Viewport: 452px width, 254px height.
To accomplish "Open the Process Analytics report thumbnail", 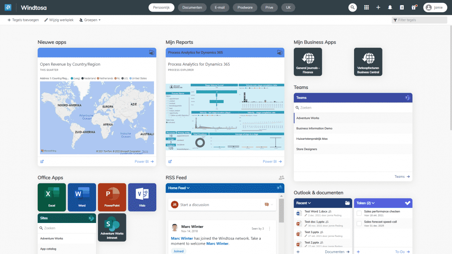I will tap(225, 117).
